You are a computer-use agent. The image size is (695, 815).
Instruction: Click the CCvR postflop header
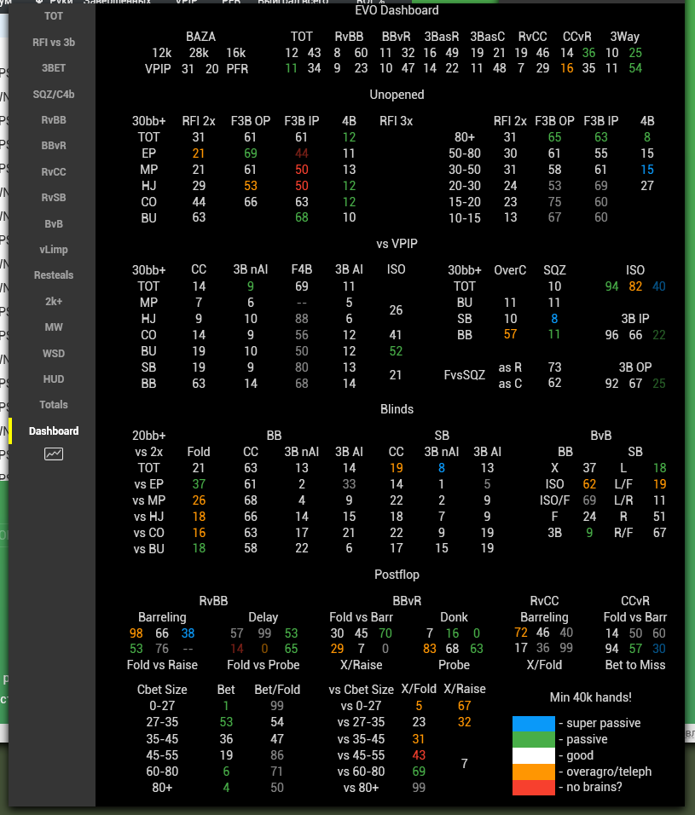pyautogui.click(x=634, y=601)
